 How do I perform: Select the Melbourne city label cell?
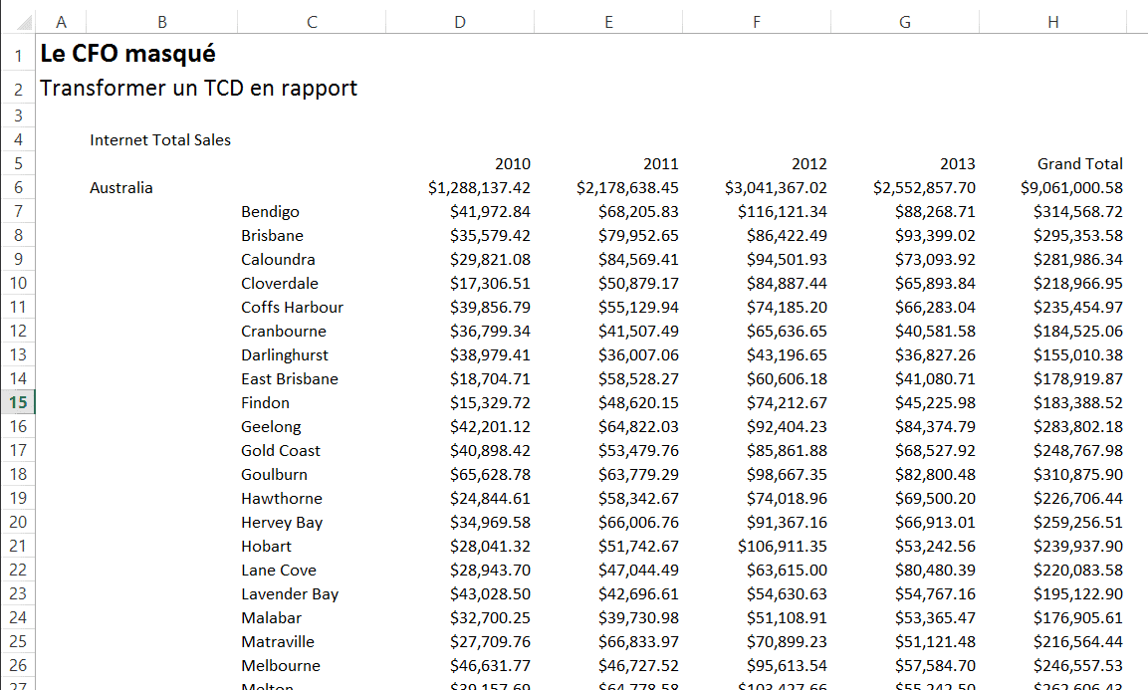pos(280,666)
